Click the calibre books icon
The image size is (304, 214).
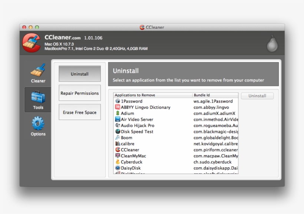tap(118, 144)
